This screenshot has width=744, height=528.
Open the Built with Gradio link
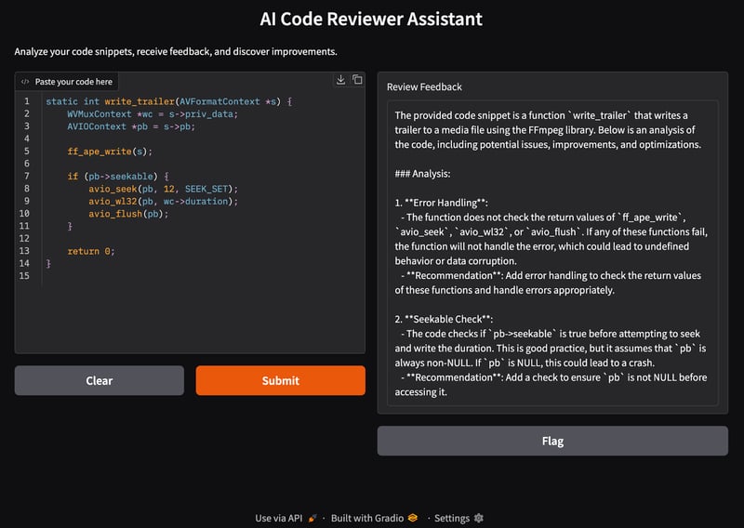pos(375,518)
